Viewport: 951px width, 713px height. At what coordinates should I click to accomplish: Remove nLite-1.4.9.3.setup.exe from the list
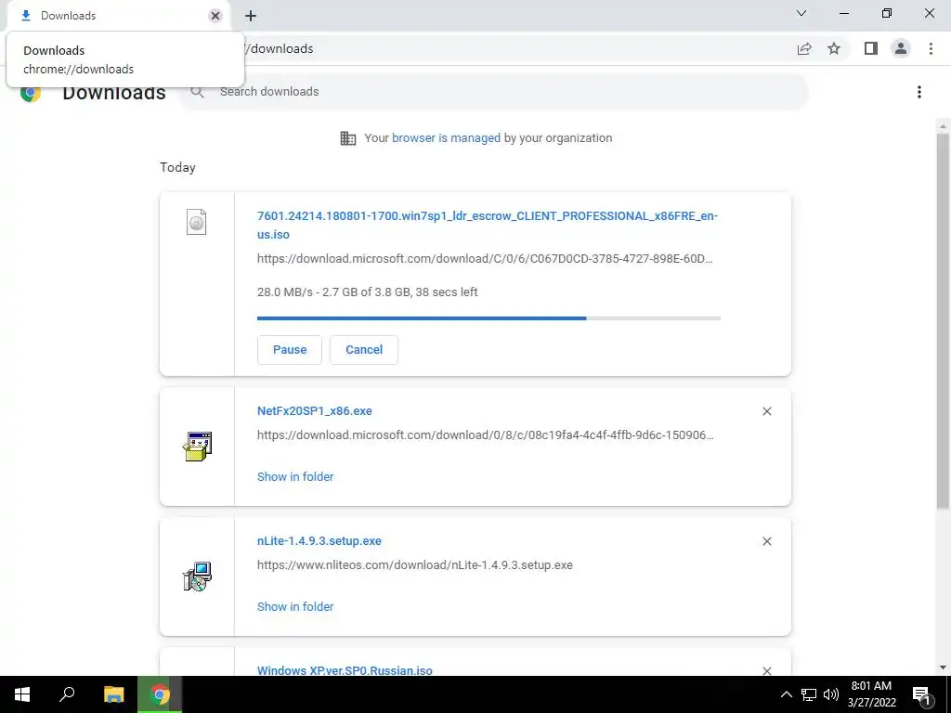coord(766,541)
